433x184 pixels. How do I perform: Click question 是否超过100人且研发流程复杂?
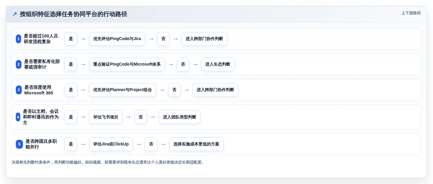41,39
